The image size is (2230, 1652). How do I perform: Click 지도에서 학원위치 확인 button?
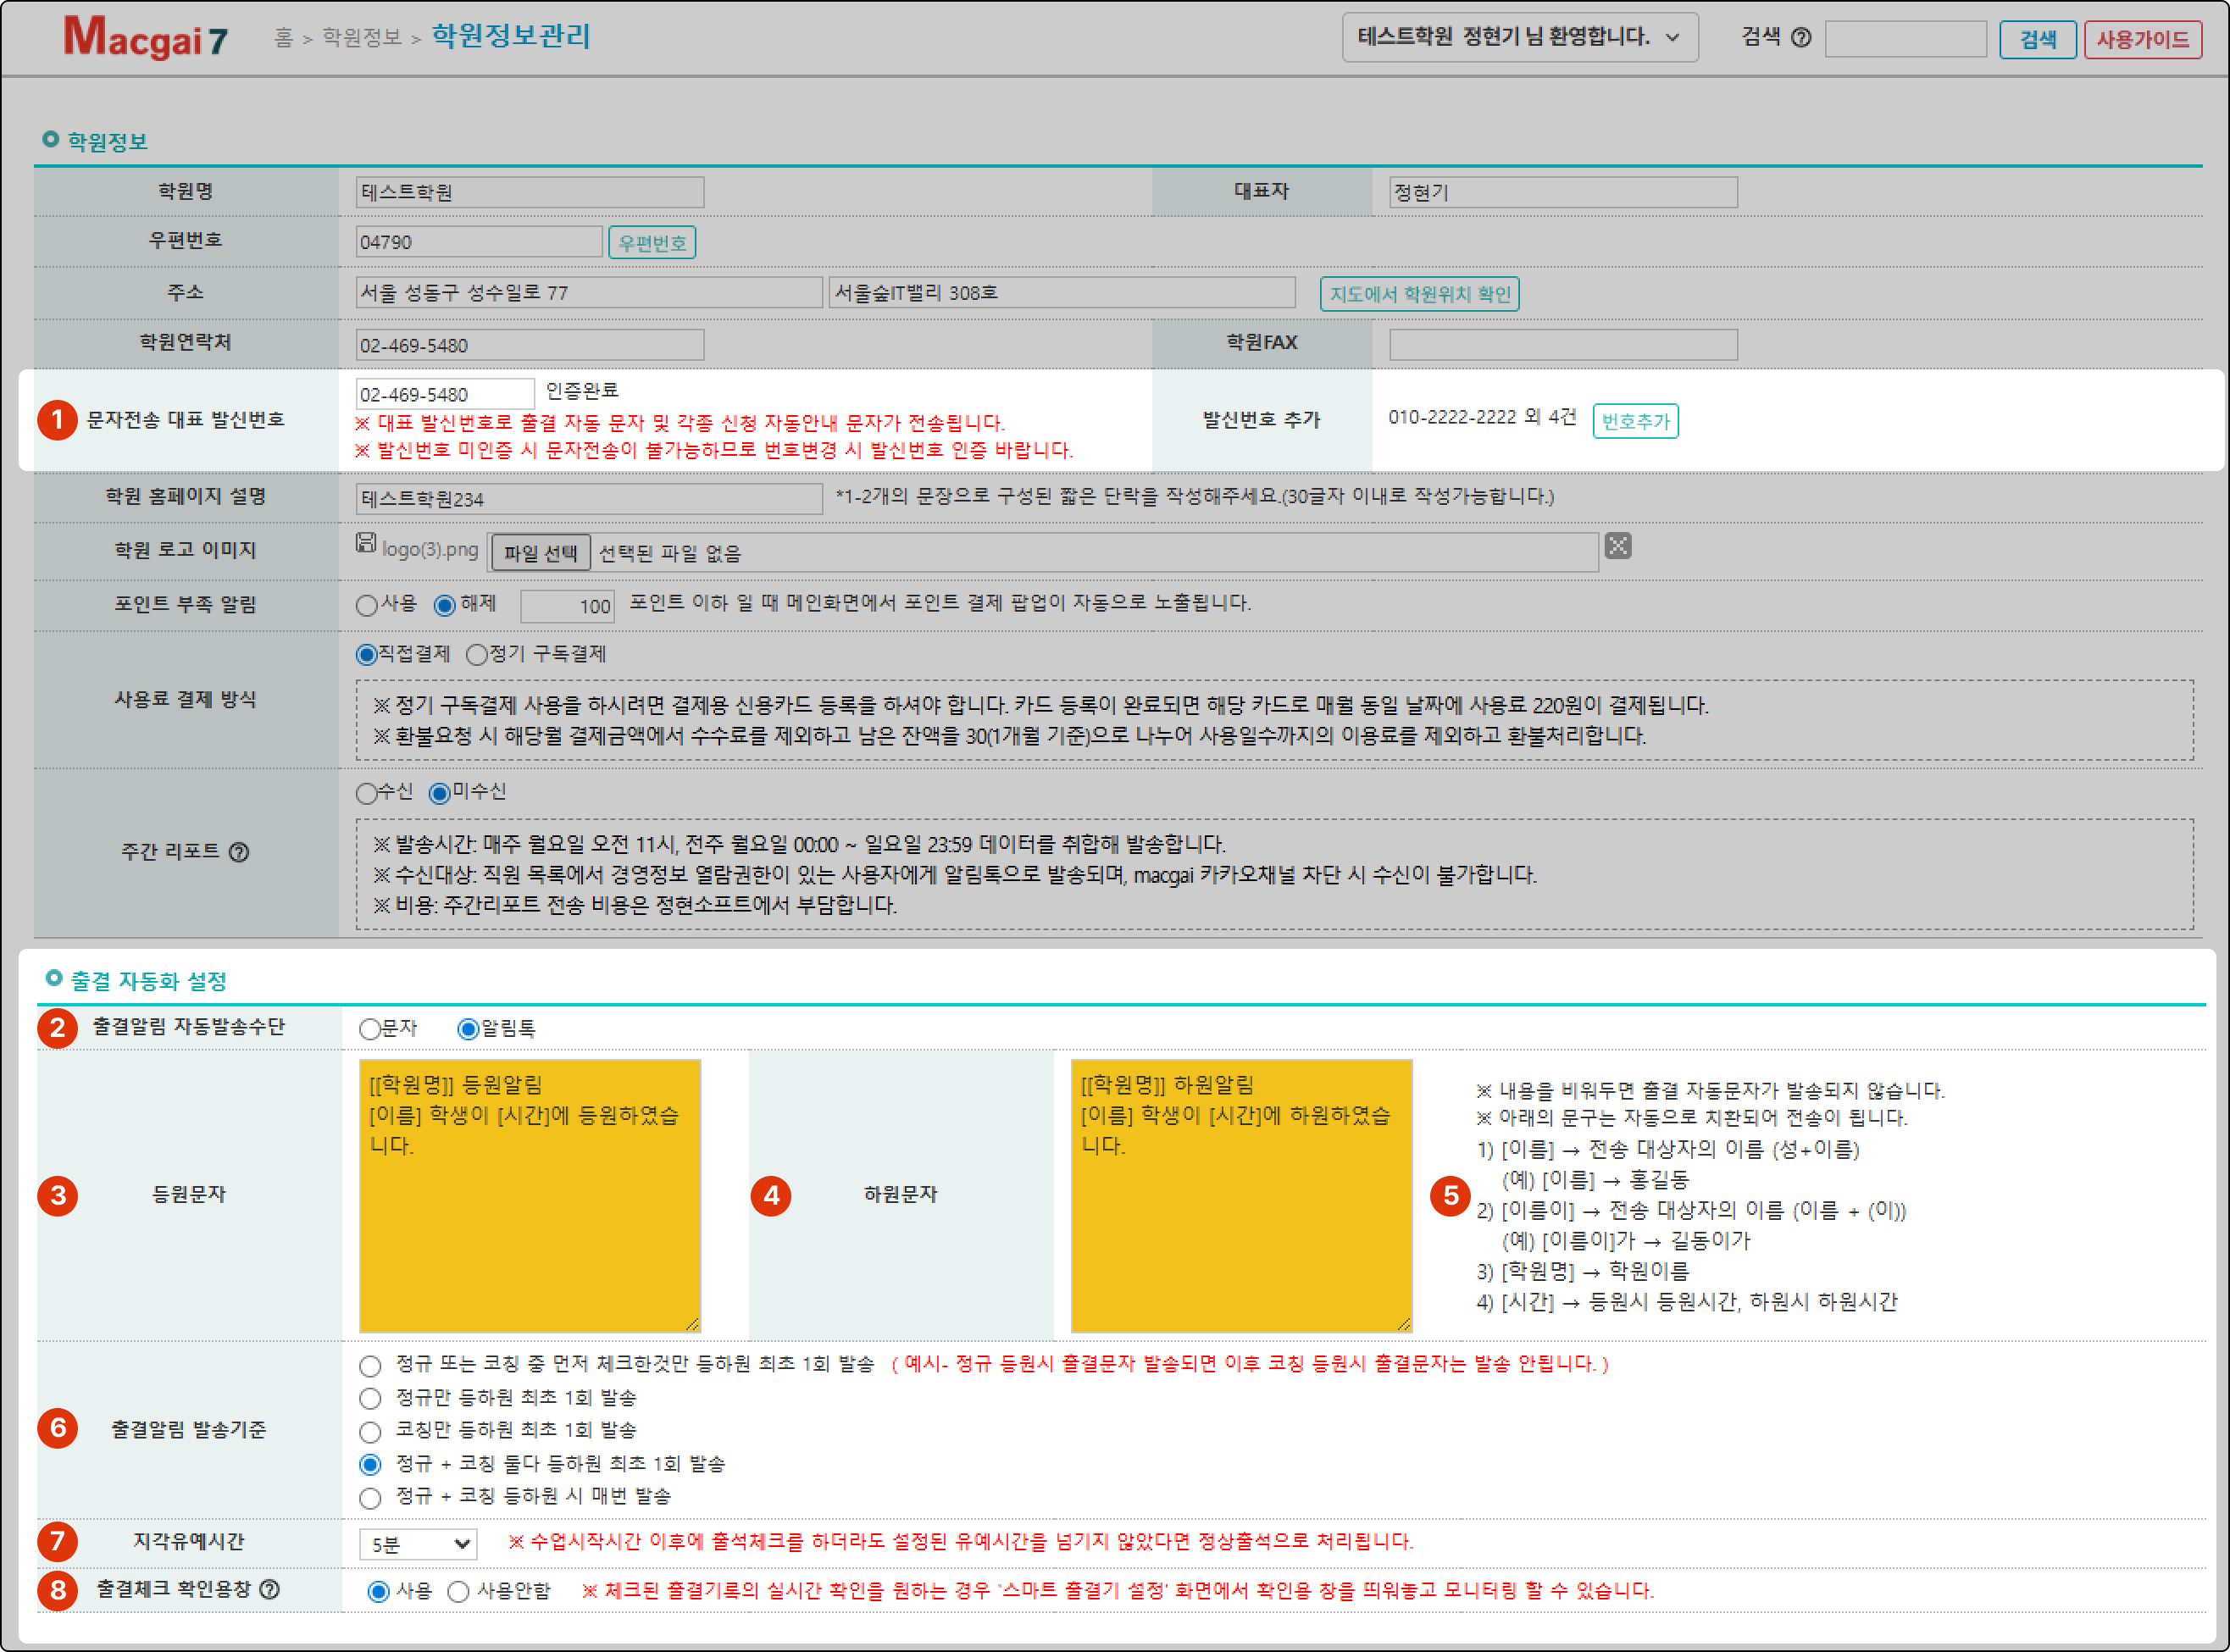tap(1418, 294)
